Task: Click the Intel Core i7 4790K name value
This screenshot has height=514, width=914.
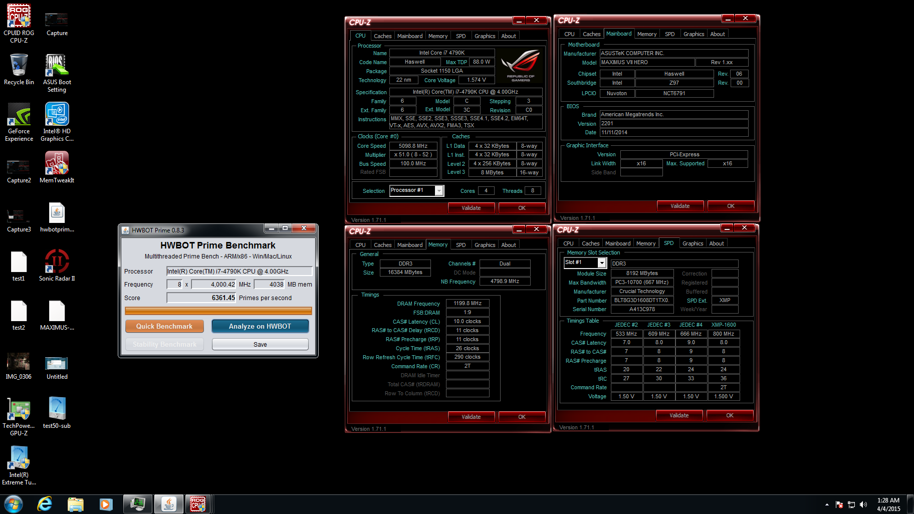Action: tap(442, 53)
